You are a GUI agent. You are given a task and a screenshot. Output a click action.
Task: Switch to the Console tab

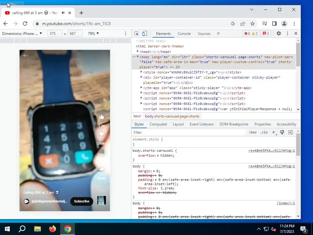coord(184,34)
